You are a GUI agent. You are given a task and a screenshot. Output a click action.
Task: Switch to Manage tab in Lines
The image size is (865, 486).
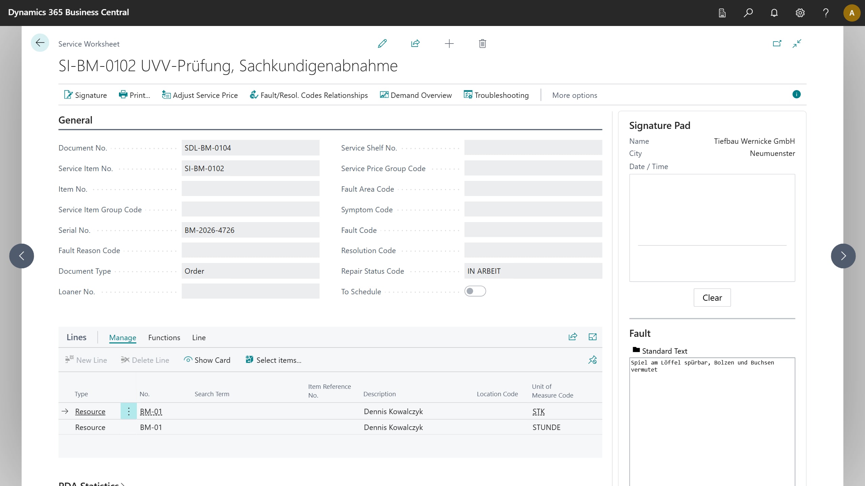pos(123,337)
